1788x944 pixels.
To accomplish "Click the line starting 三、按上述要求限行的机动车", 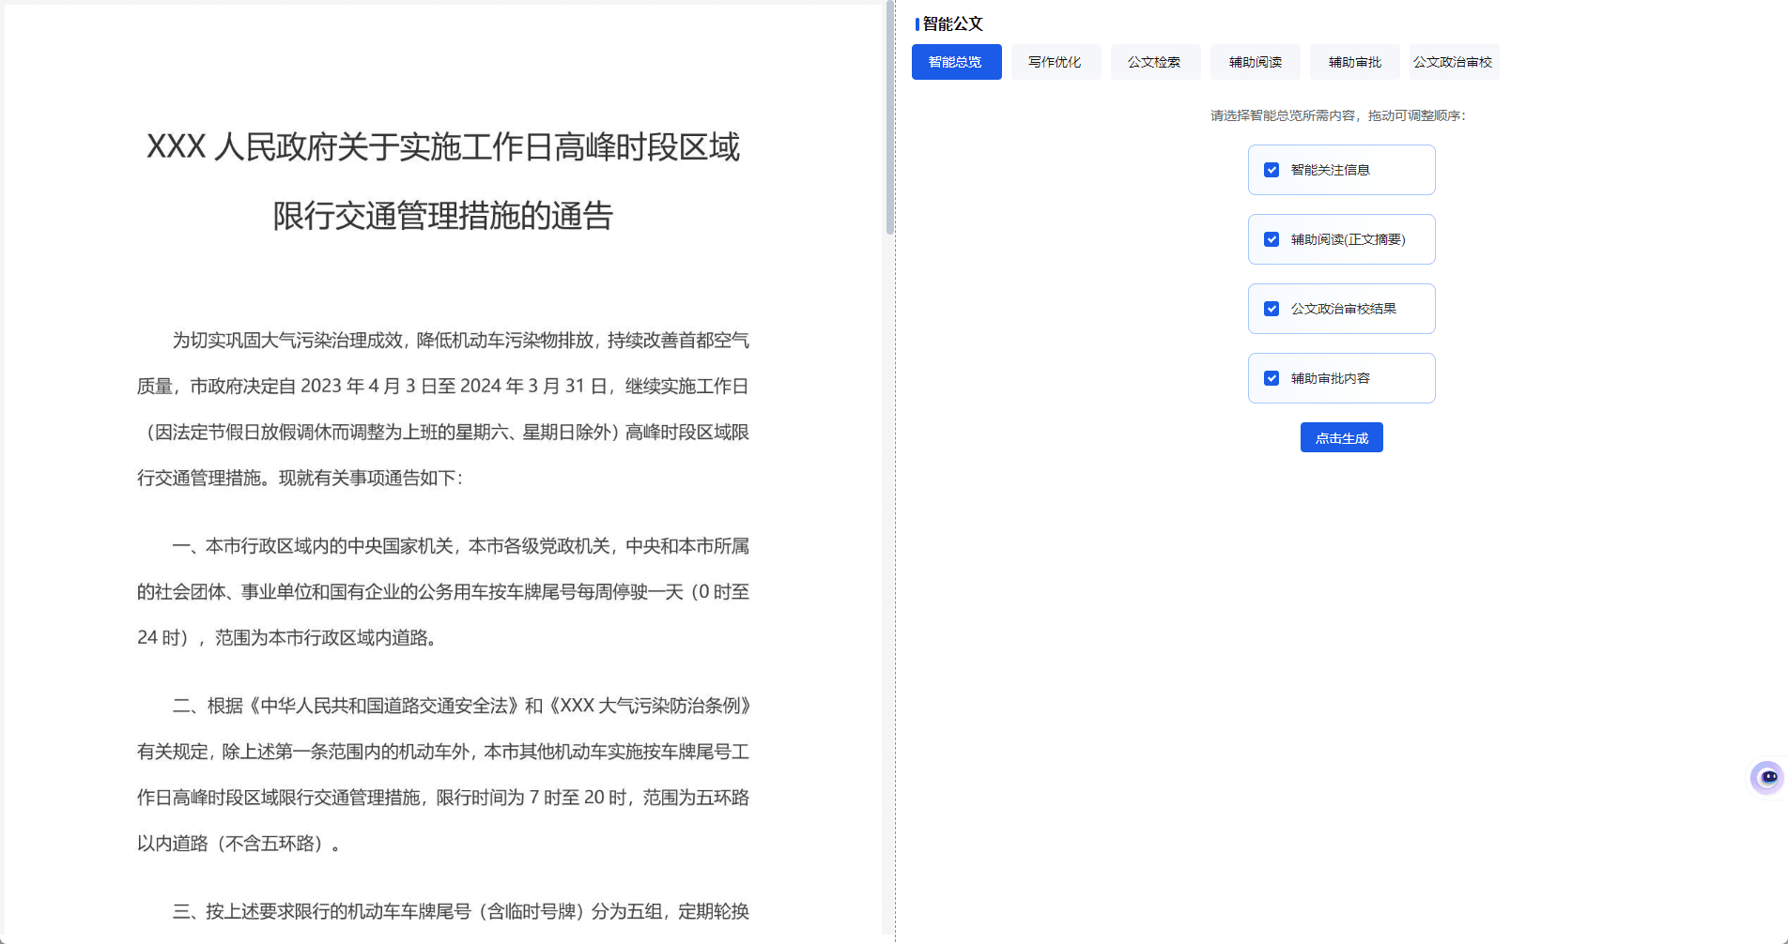I will point(460,911).
